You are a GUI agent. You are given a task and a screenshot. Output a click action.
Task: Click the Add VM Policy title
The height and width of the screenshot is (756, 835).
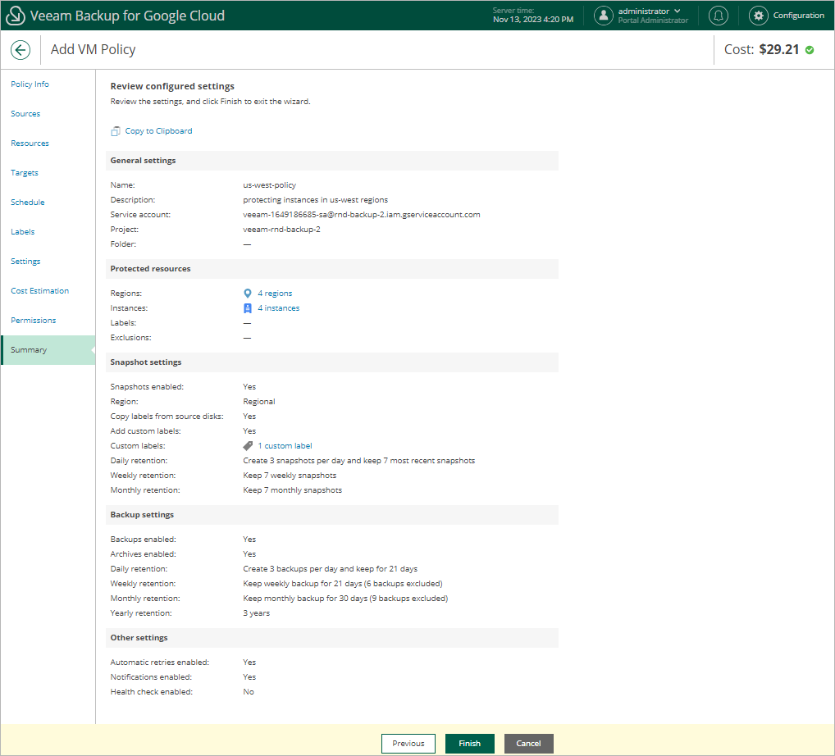point(94,49)
